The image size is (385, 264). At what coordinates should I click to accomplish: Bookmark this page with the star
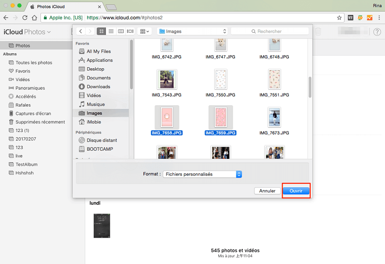point(339,18)
